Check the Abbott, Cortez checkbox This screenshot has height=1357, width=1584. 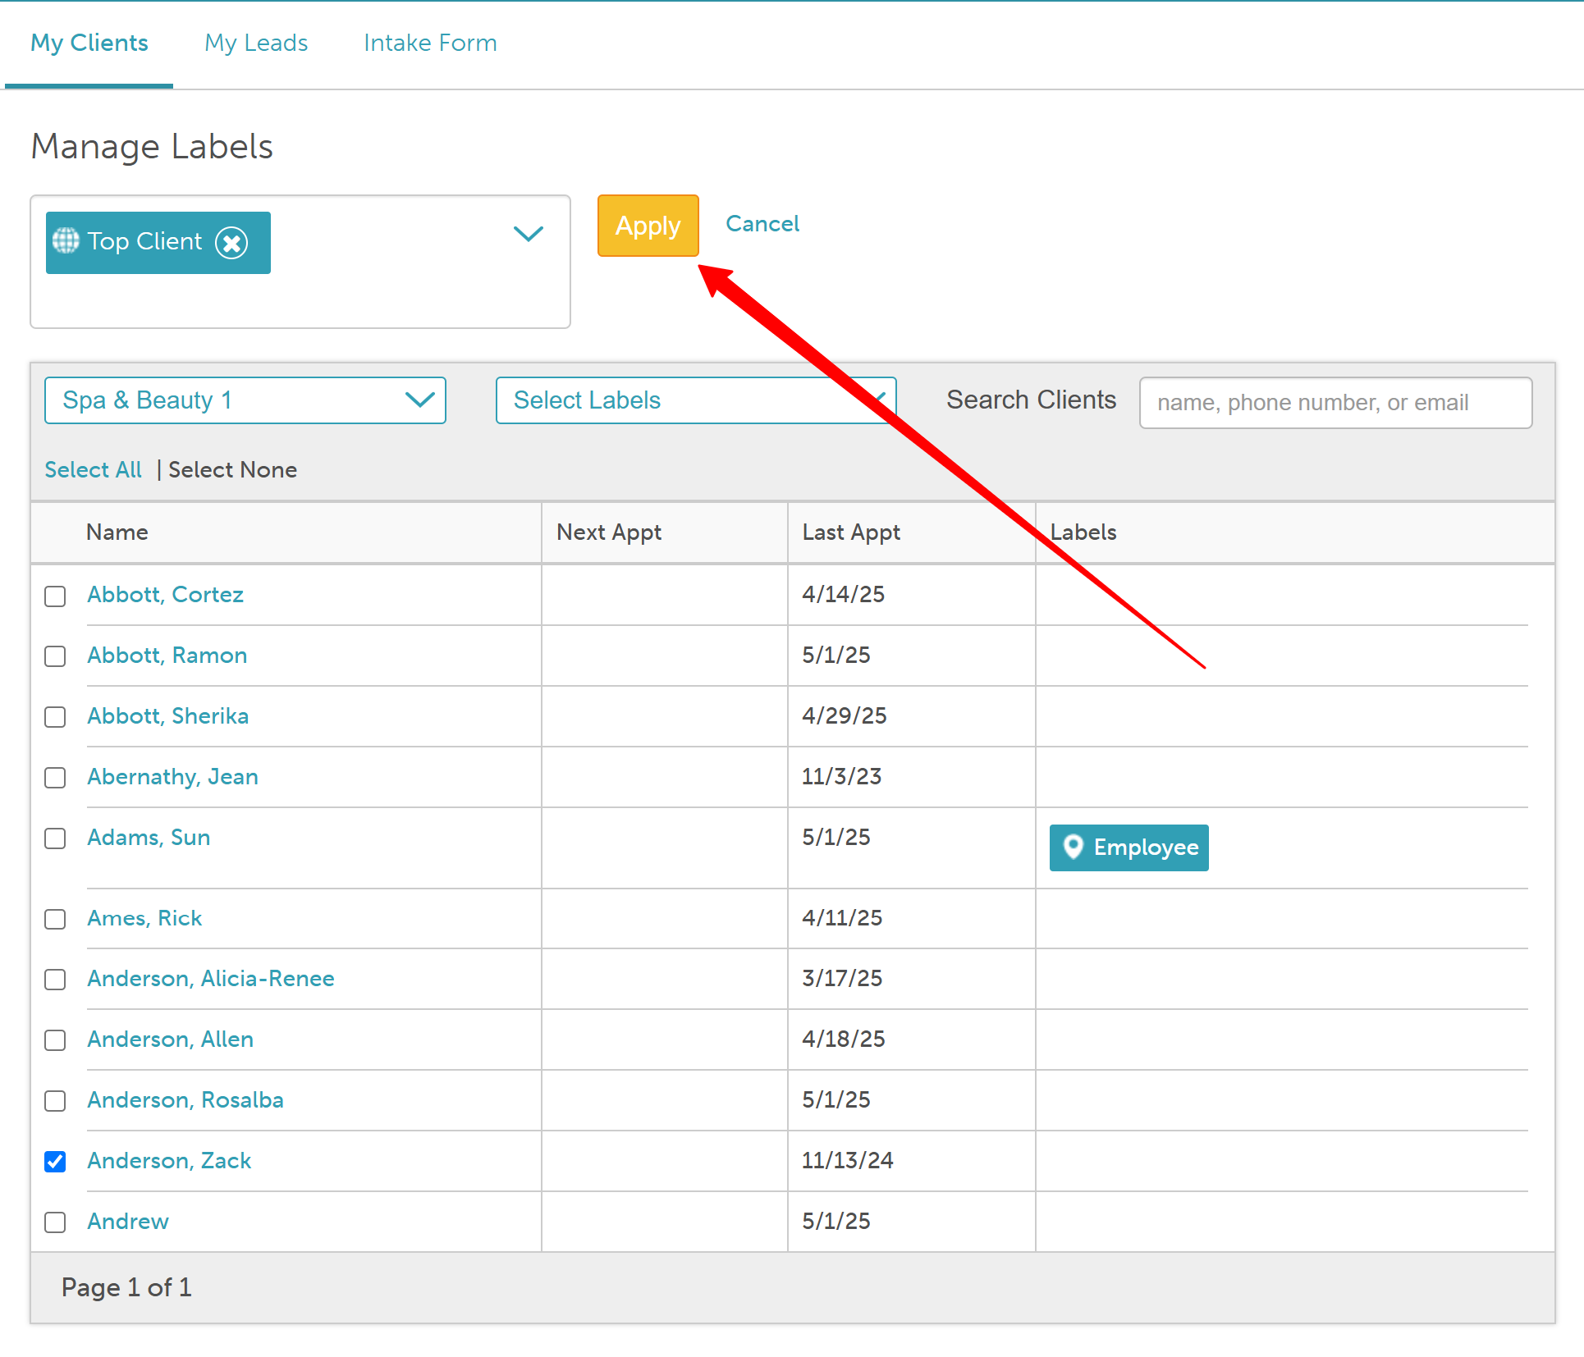[55, 596]
